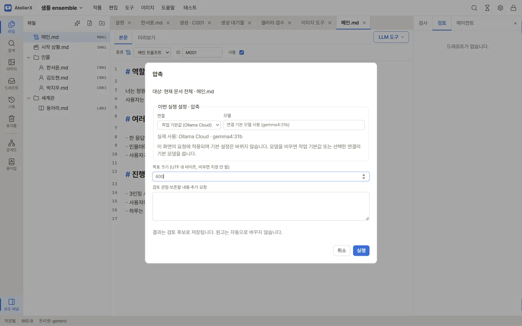Viewport: 522px width, 326px height.
Task: Click the hourglass icon in top bar
Action: pos(487,8)
